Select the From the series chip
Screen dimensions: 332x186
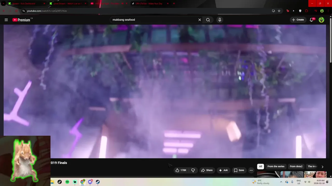pyautogui.click(x=276, y=167)
